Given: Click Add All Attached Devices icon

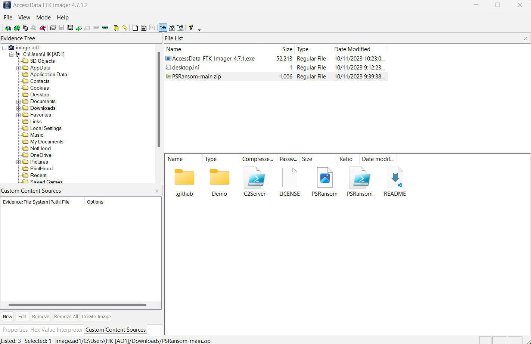Looking at the screenshot, I should (x=17, y=28).
